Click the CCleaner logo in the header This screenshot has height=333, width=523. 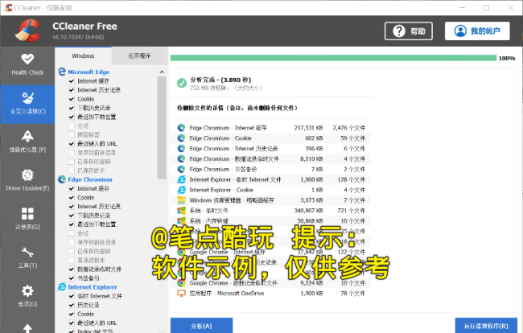(27, 31)
